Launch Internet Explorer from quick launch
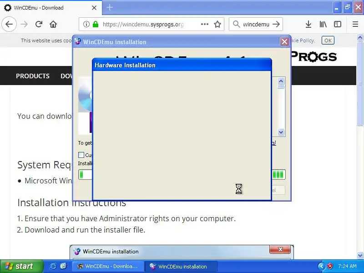364x273 pixels. pos(53,266)
